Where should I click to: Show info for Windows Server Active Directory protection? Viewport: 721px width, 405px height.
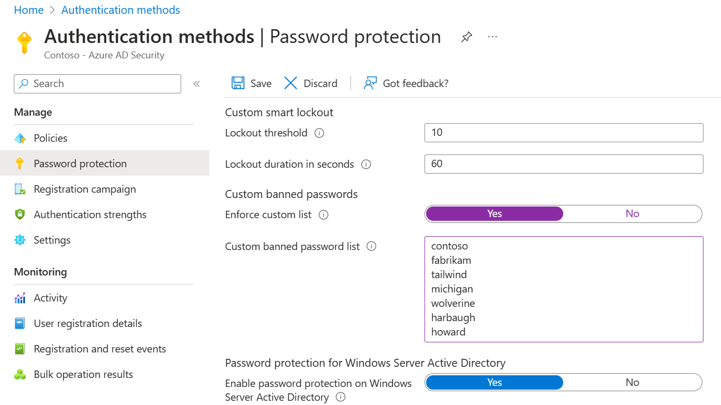click(341, 397)
